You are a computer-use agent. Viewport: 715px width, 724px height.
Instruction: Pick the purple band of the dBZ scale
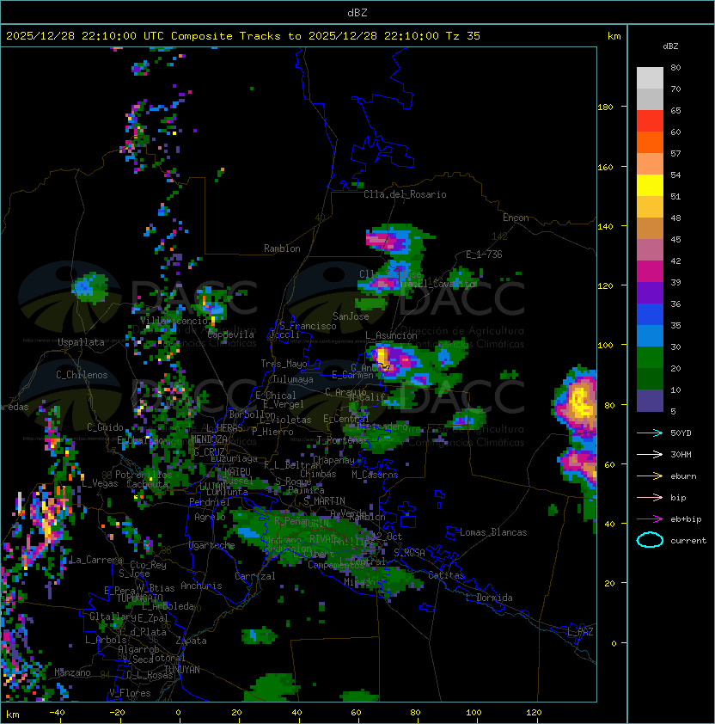pyautogui.click(x=650, y=292)
